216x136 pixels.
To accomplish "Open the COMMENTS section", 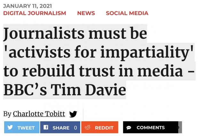I will point(150,128).
